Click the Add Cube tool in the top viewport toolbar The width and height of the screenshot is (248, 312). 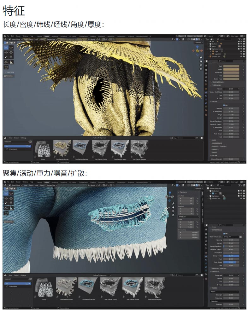point(6,67)
